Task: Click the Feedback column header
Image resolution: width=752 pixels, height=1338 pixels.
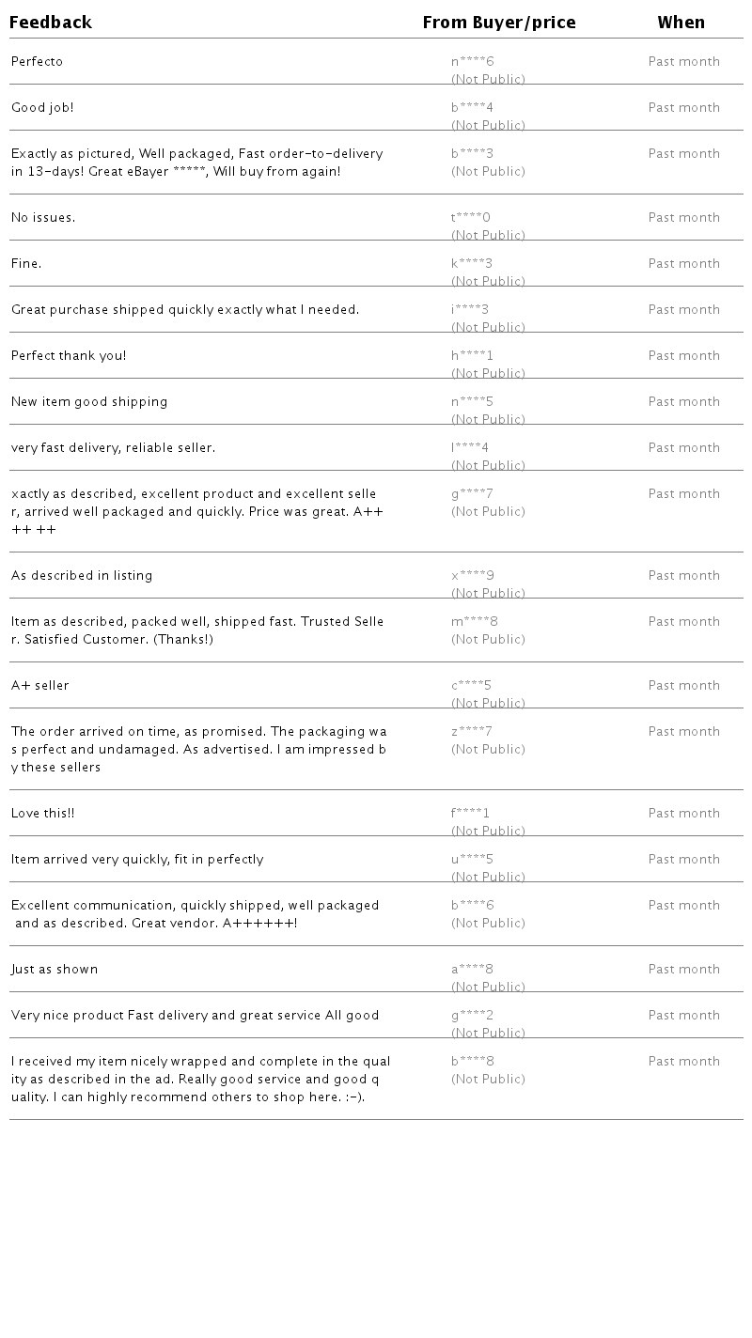Action: 51,23
